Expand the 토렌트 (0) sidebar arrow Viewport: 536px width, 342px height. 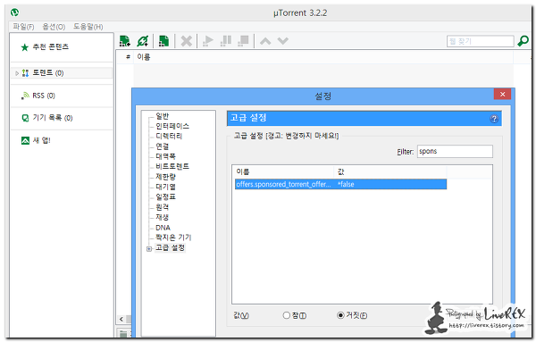click(17, 73)
